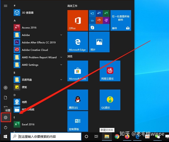The height and width of the screenshot is (142, 169).
Task: Open 控制面板 tile
Action: click(x=78, y=121)
